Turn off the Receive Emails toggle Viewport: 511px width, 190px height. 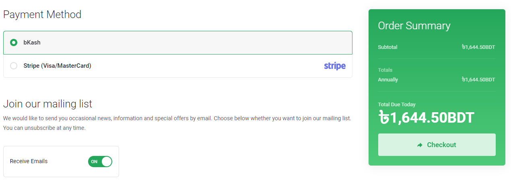click(x=100, y=162)
